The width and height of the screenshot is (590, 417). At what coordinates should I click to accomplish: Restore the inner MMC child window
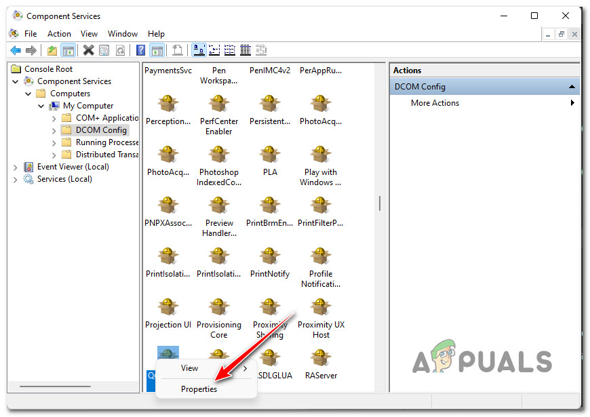(x=561, y=35)
